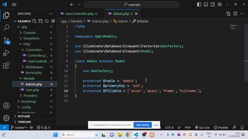Switch to the UserController.php tab

(79, 14)
